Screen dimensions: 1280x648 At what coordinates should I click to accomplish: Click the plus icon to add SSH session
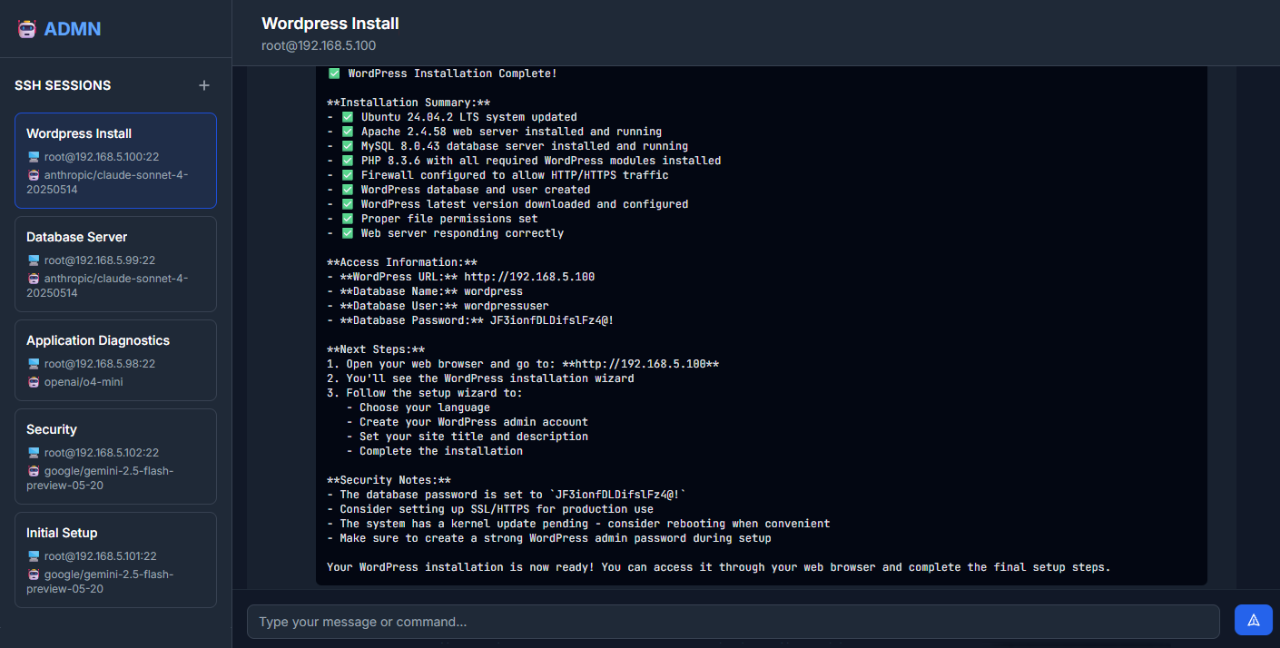click(203, 85)
